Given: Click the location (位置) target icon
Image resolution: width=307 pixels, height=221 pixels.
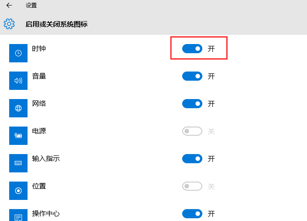Looking at the screenshot, I should pyautogui.click(x=18, y=191).
